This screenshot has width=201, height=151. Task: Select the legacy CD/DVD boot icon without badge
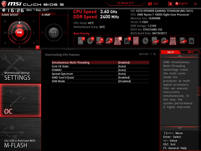tap(145, 41)
